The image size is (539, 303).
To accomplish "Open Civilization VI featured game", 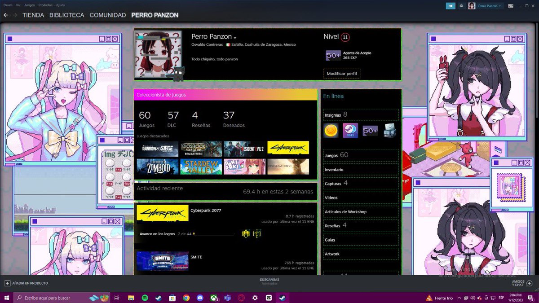I will coord(288,167).
